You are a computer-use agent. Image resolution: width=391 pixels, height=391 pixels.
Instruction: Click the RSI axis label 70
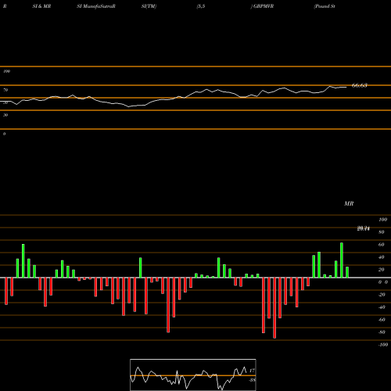[x=5, y=90]
